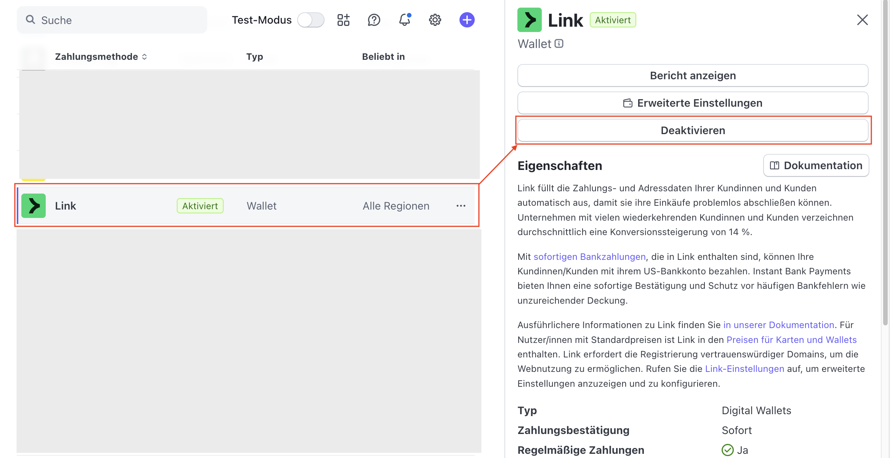Click the Digital Wallets value
Image resolution: width=890 pixels, height=458 pixels.
point(756,410)
